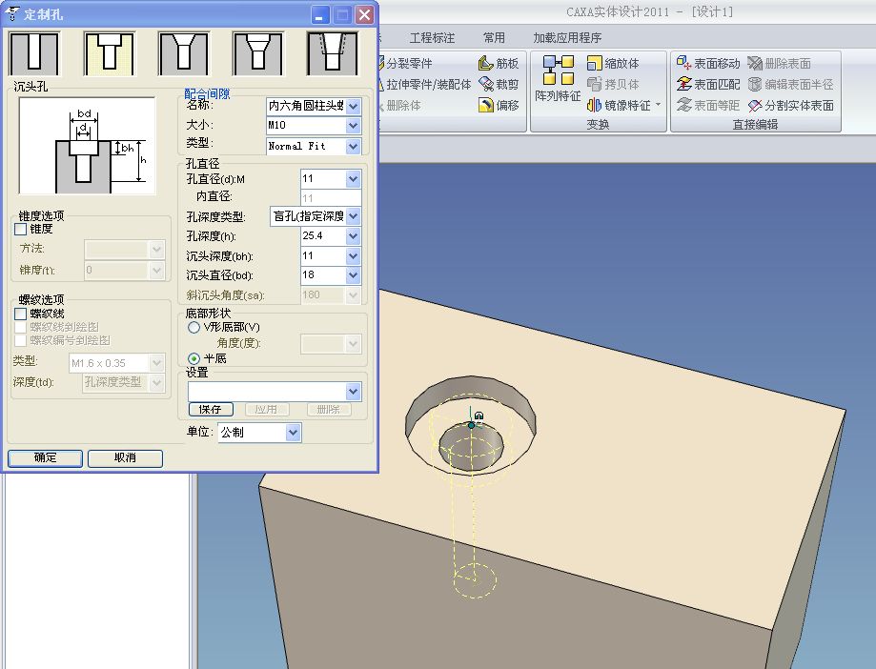Choose the 缩放体 scale body tool
Viewport: 876px width, 669px height.
(613, 64)
